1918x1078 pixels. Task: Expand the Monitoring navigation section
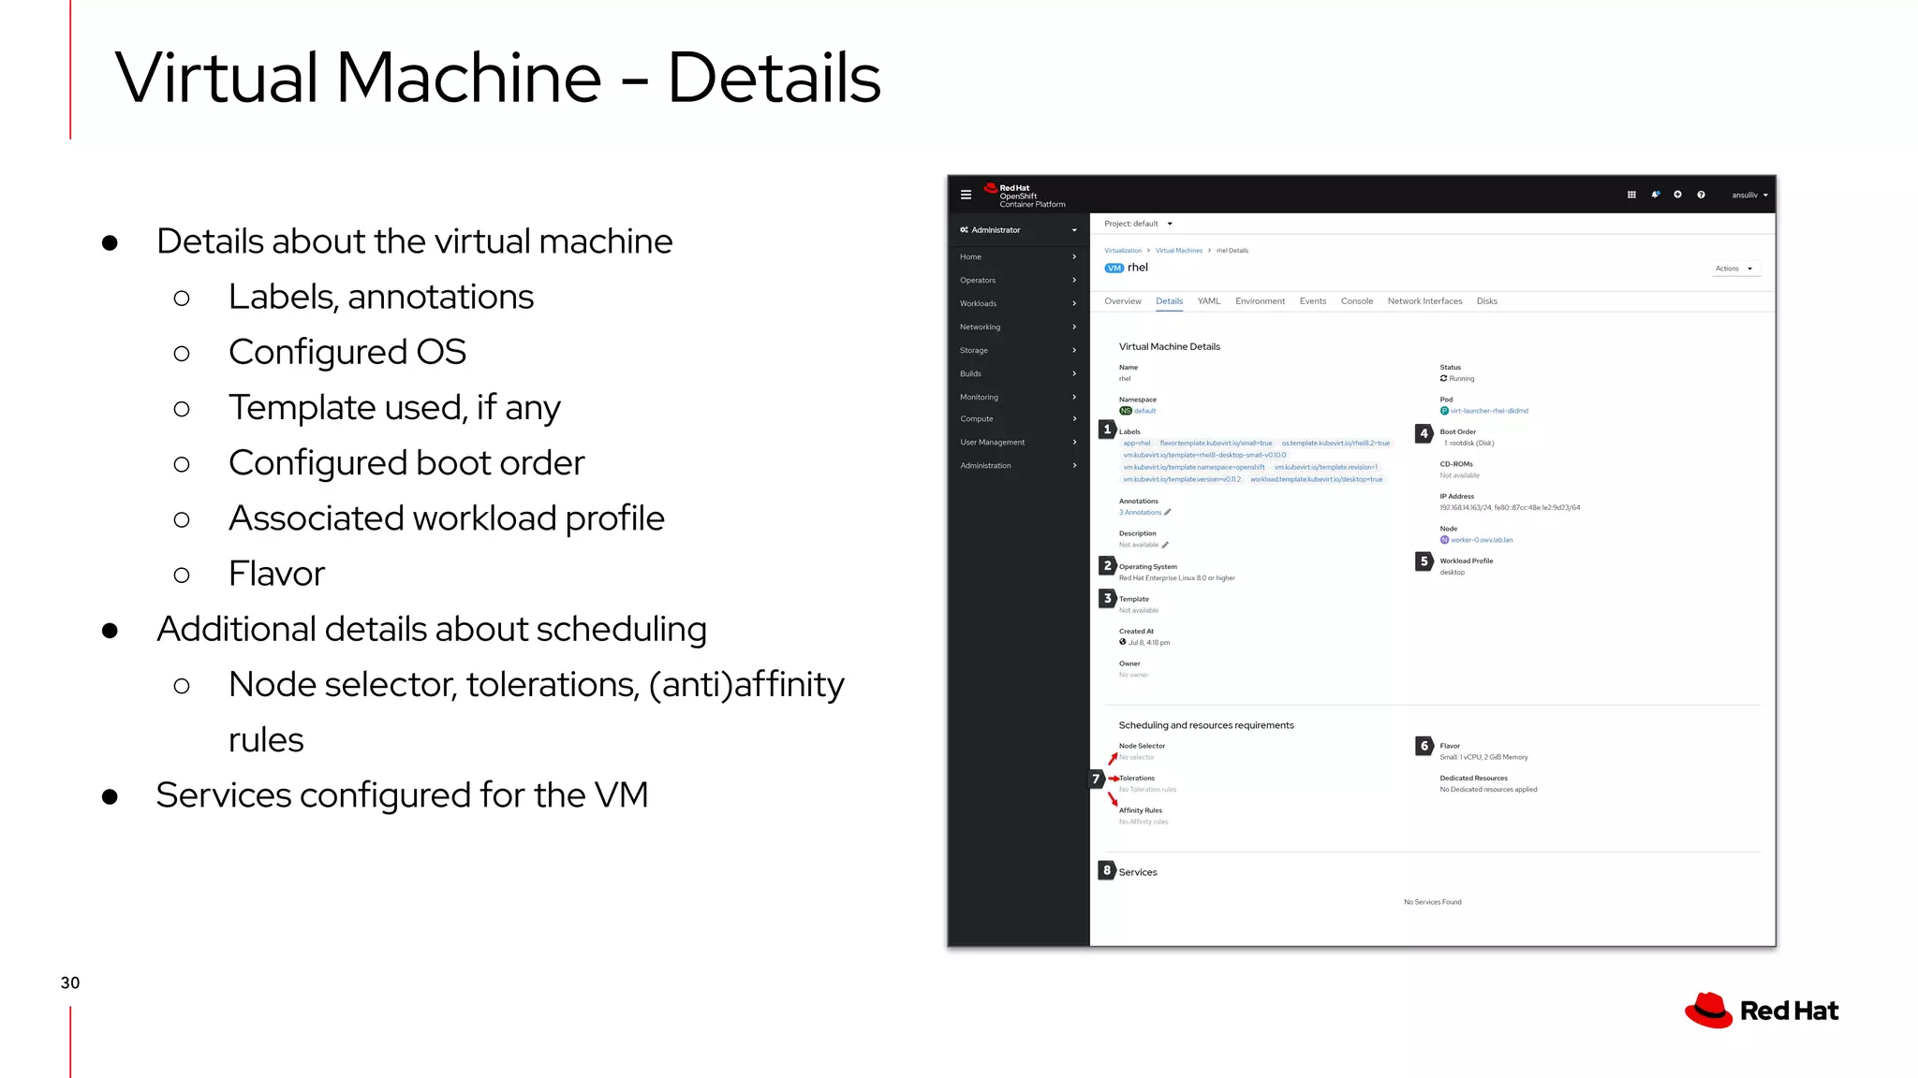[x=1019, y=397]
